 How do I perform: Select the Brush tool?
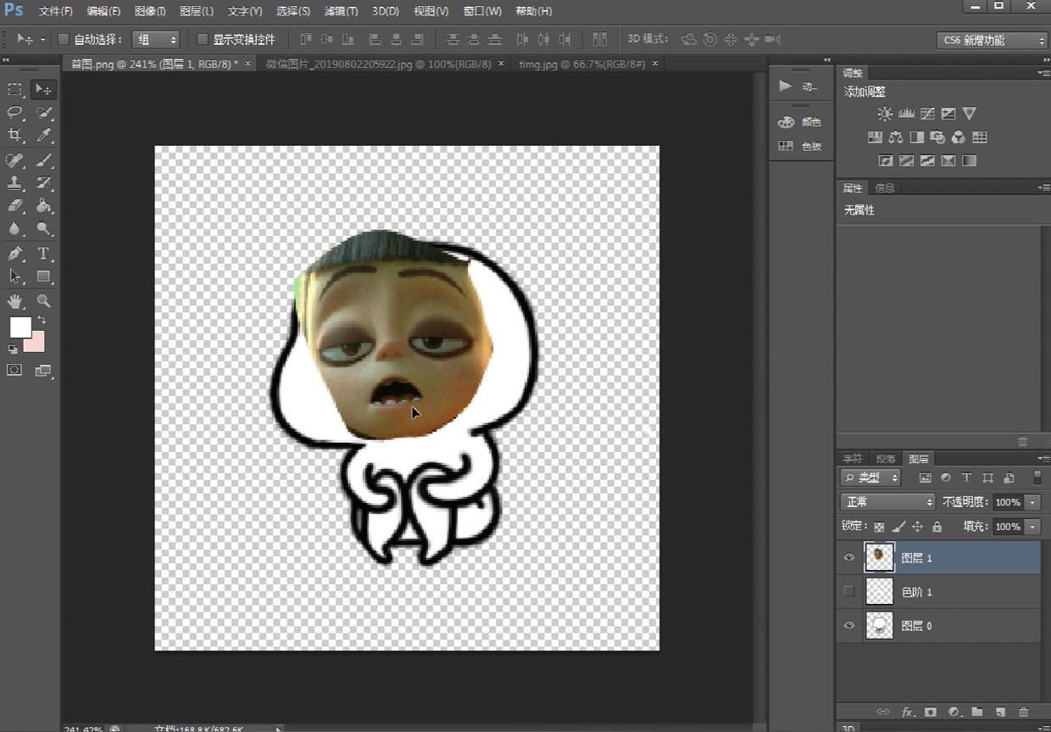click(x=43, y=160)
